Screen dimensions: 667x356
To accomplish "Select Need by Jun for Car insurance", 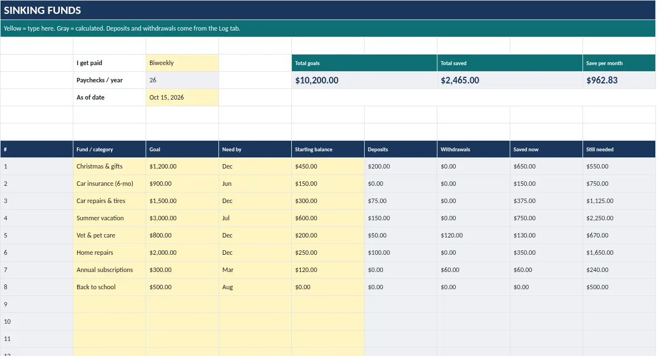I will click(255, 184).
